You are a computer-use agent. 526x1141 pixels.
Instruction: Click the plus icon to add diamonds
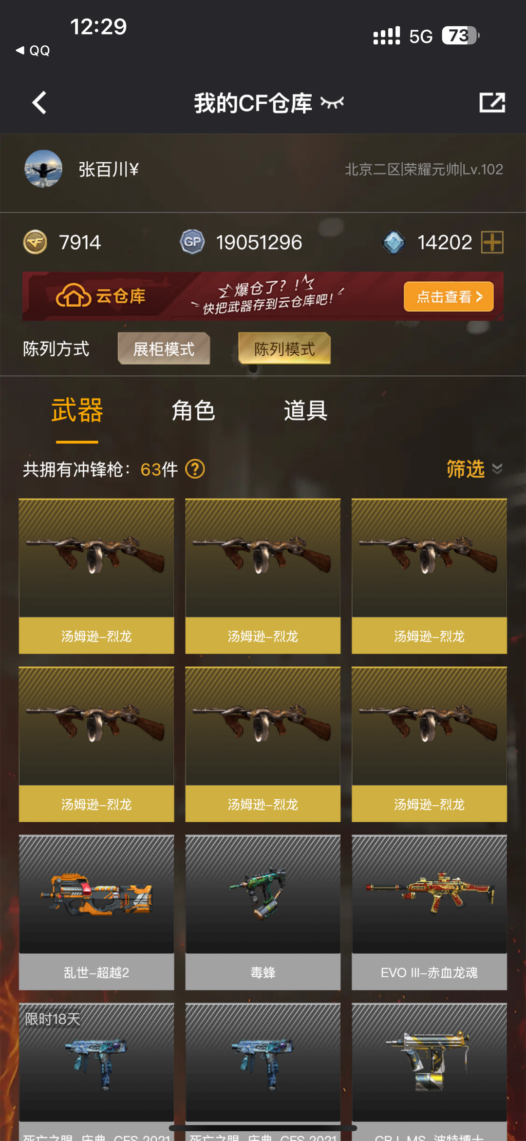point(492,242)
